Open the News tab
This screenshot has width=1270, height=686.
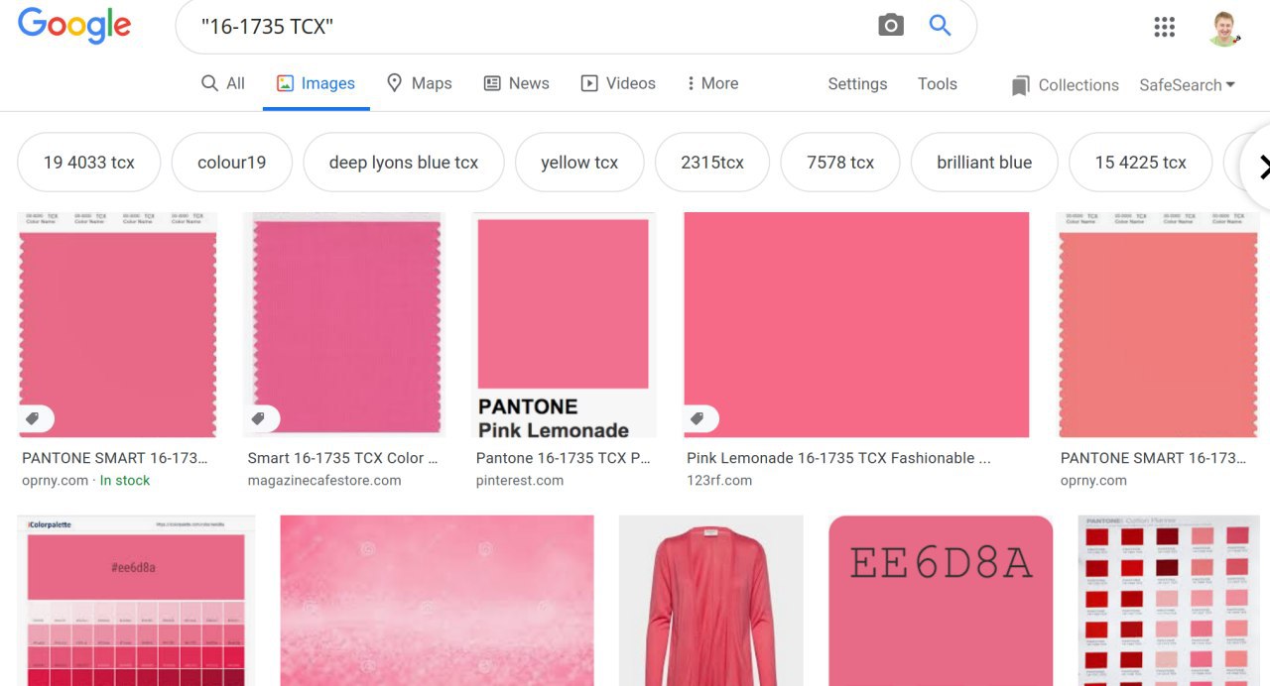(516, 83)
